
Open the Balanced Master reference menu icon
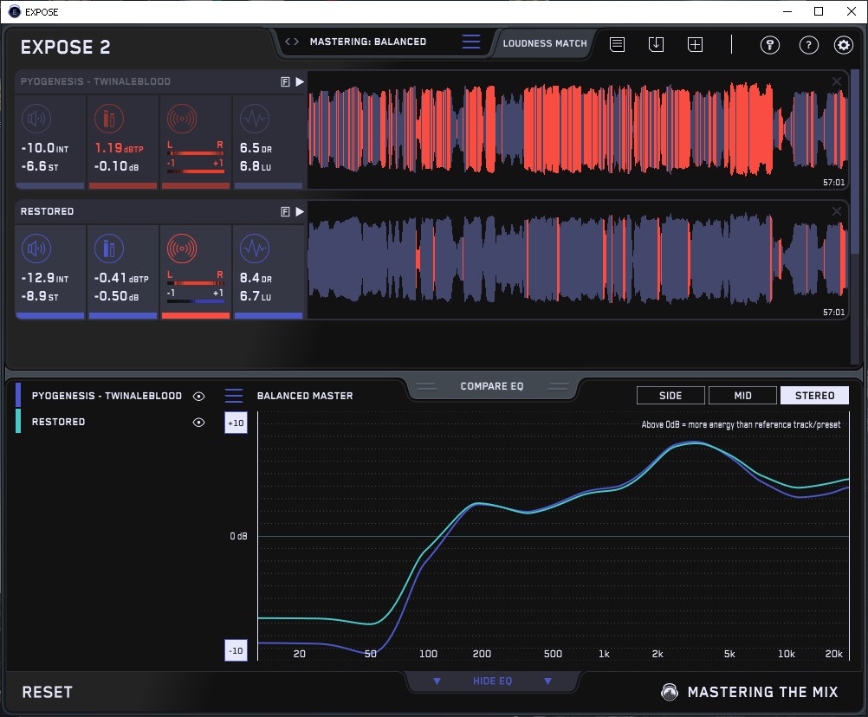(234, 396)
